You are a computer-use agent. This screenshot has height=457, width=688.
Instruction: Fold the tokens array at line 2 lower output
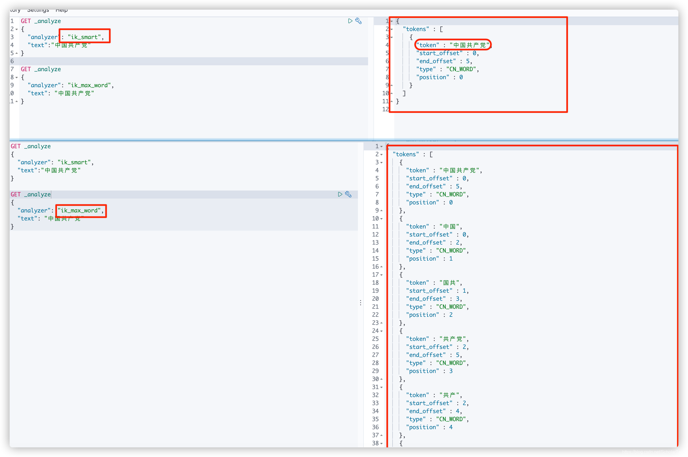pyautogui.click(x=381, y=154)
